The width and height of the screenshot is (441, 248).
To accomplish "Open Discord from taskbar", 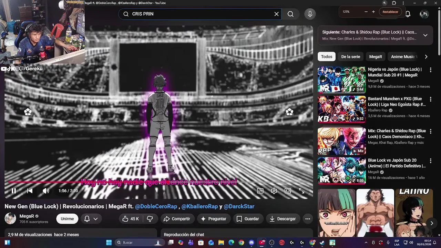I will (x=252, y=242).
